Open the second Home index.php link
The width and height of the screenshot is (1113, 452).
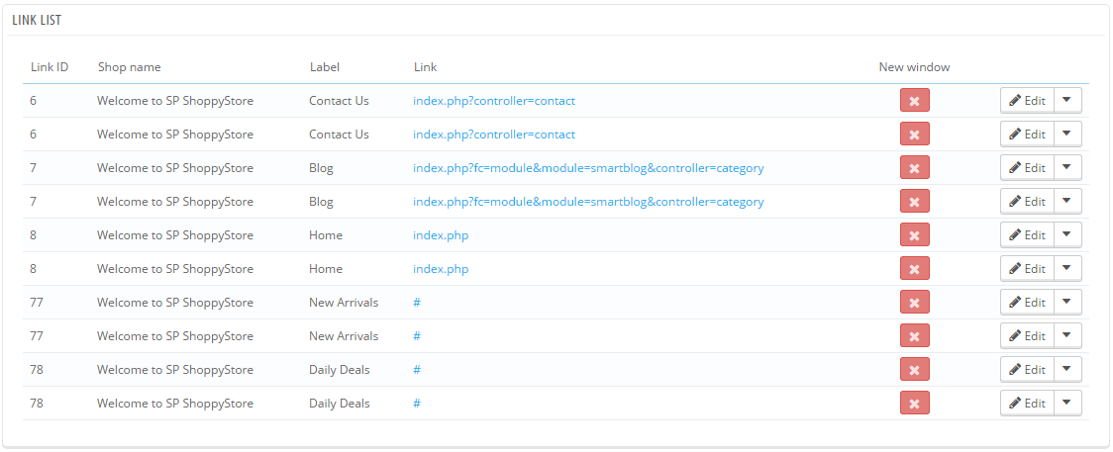point(441,268)
